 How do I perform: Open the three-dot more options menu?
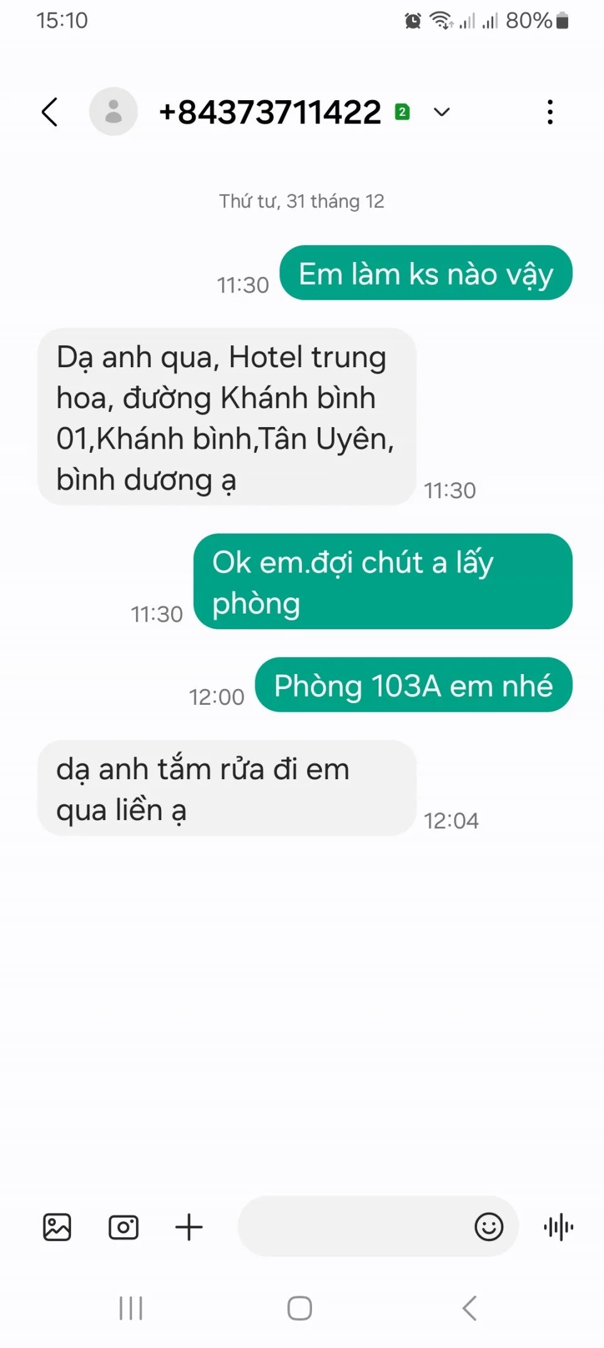tap(550, 112)
